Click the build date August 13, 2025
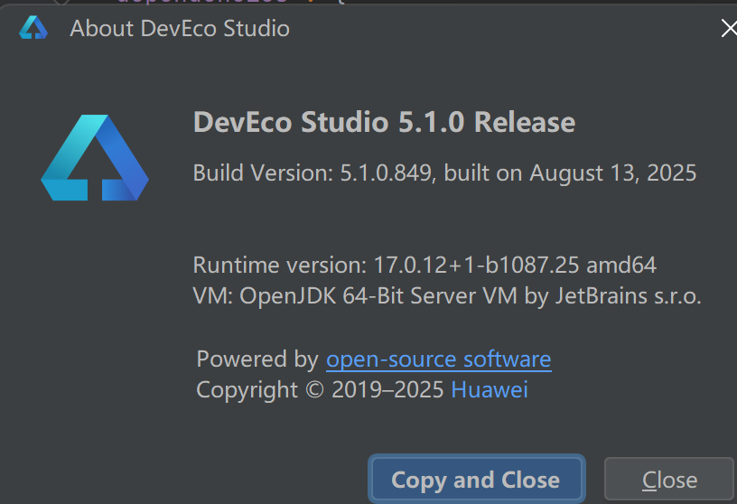Image resolution: width=737 pixels, height=504 pixels. (x=612, y=173)
